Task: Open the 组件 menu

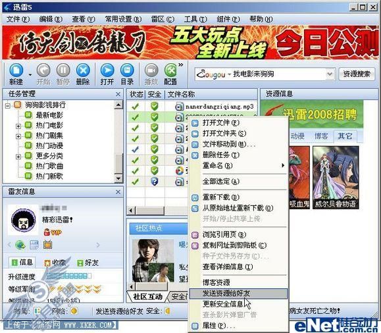Action: click(x=228, y=19)
